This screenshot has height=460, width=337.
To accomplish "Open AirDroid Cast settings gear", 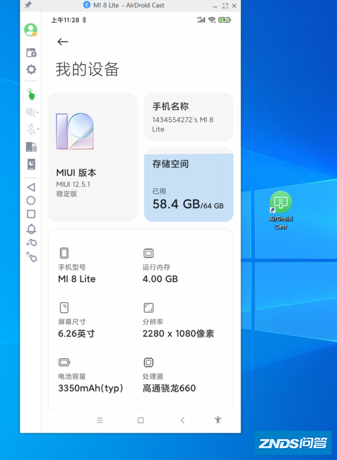I will coord(32,70).
